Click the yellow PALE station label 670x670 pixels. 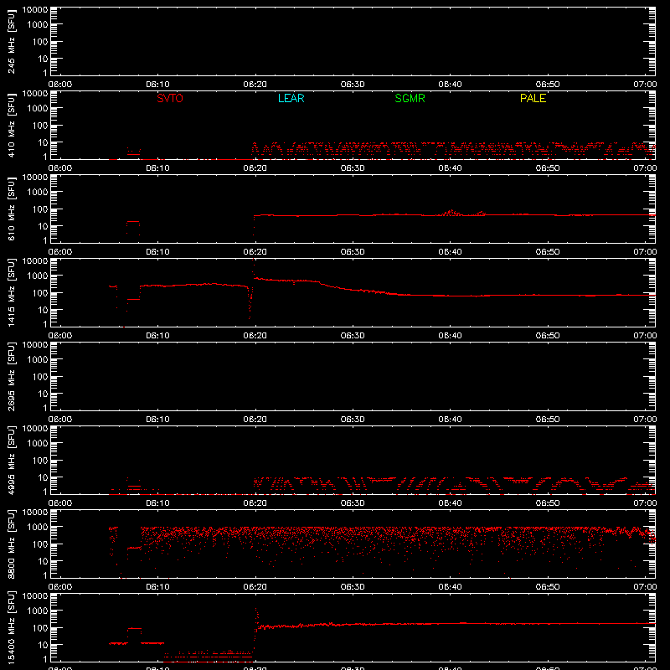533,98
